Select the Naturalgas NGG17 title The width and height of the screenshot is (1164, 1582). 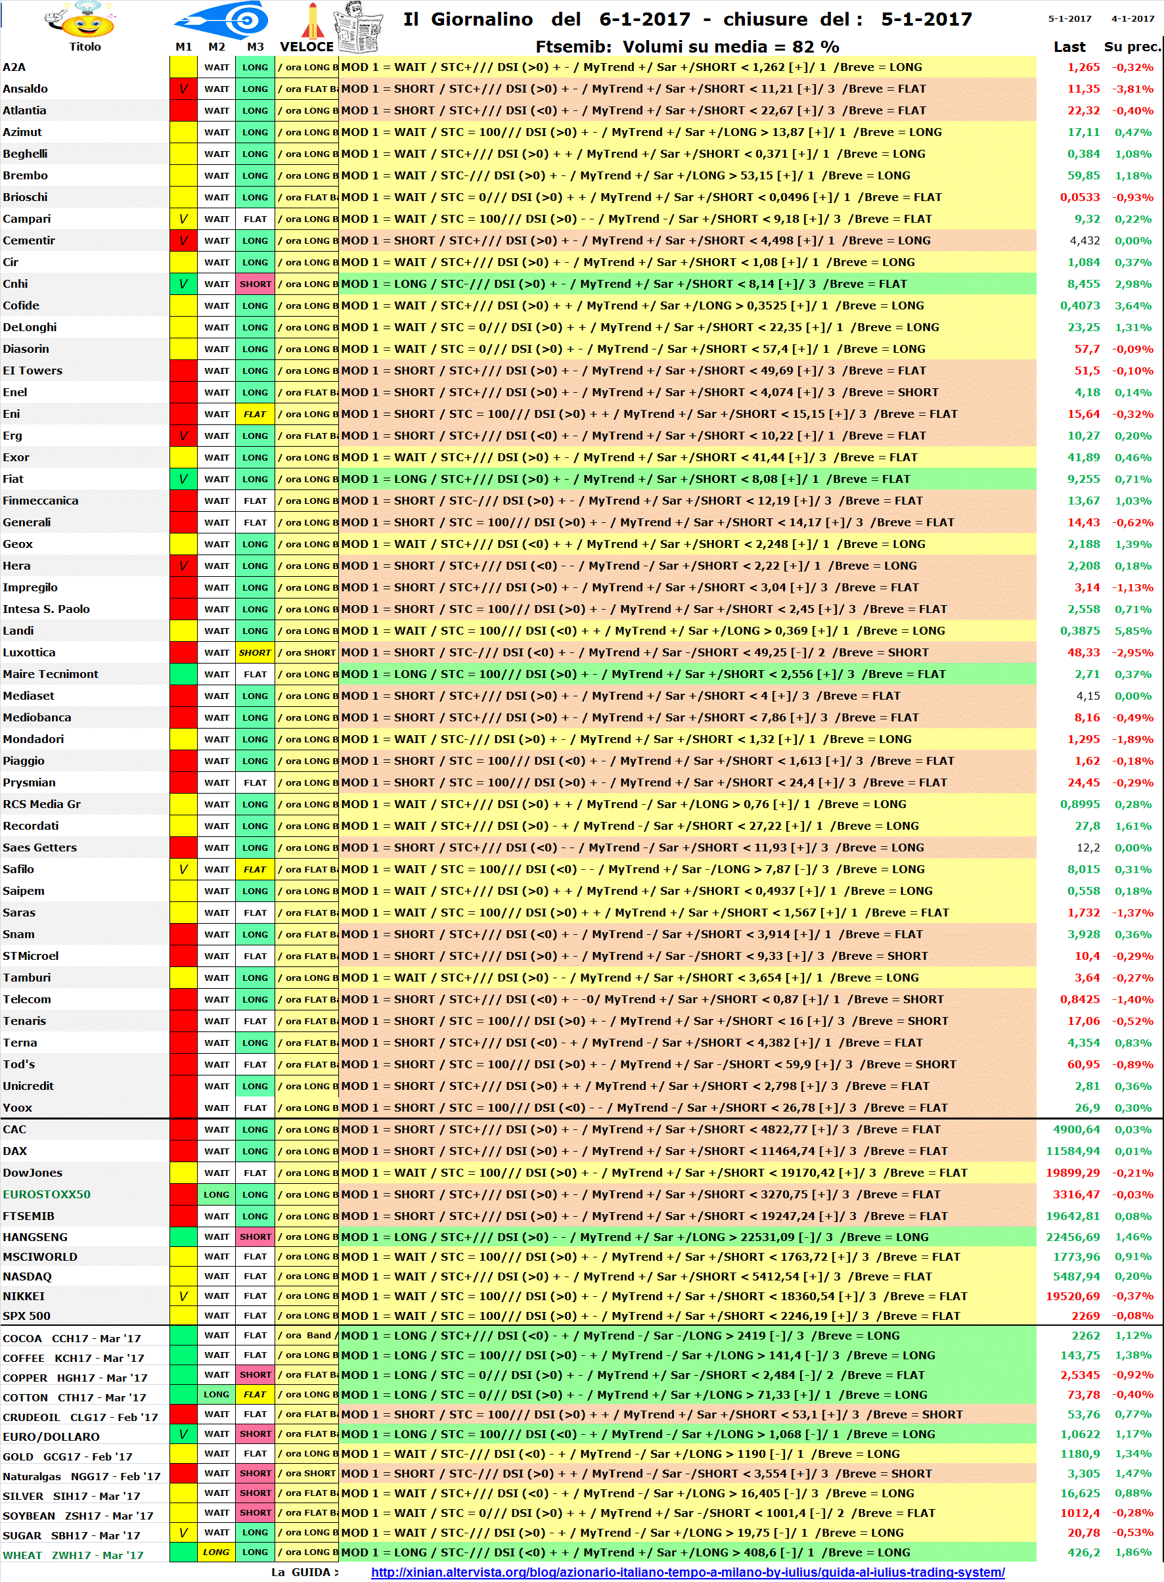click(x=85, y=1476)
